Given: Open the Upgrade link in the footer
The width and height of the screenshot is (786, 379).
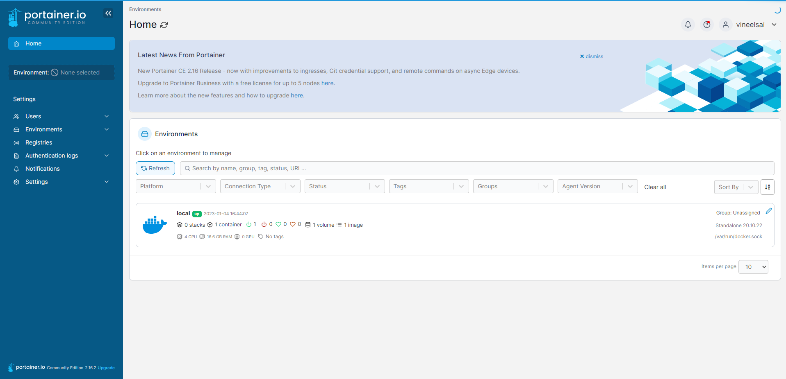Looking at the screenshot, I should pyautogui.click(x=106, y=368).
